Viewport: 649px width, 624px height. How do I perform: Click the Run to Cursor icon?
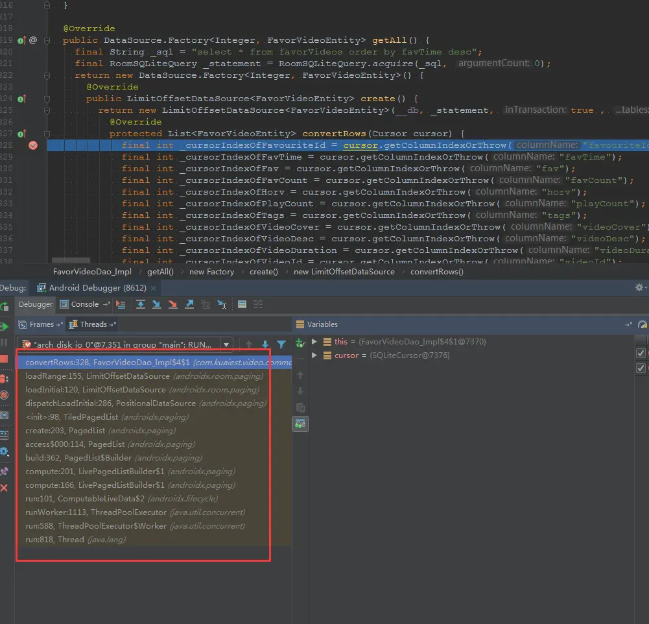(x=222, y=304)
